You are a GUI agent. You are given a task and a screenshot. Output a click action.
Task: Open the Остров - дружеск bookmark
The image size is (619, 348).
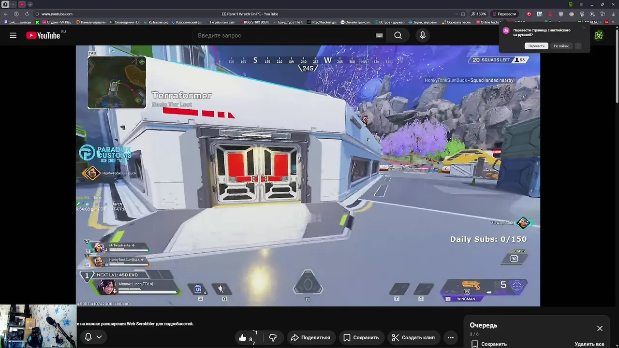click(x=389, y=22)
